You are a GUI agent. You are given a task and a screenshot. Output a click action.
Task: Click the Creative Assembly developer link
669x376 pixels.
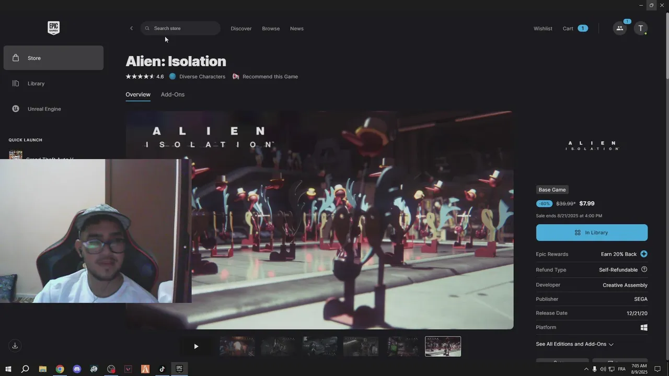pos(625,285)
